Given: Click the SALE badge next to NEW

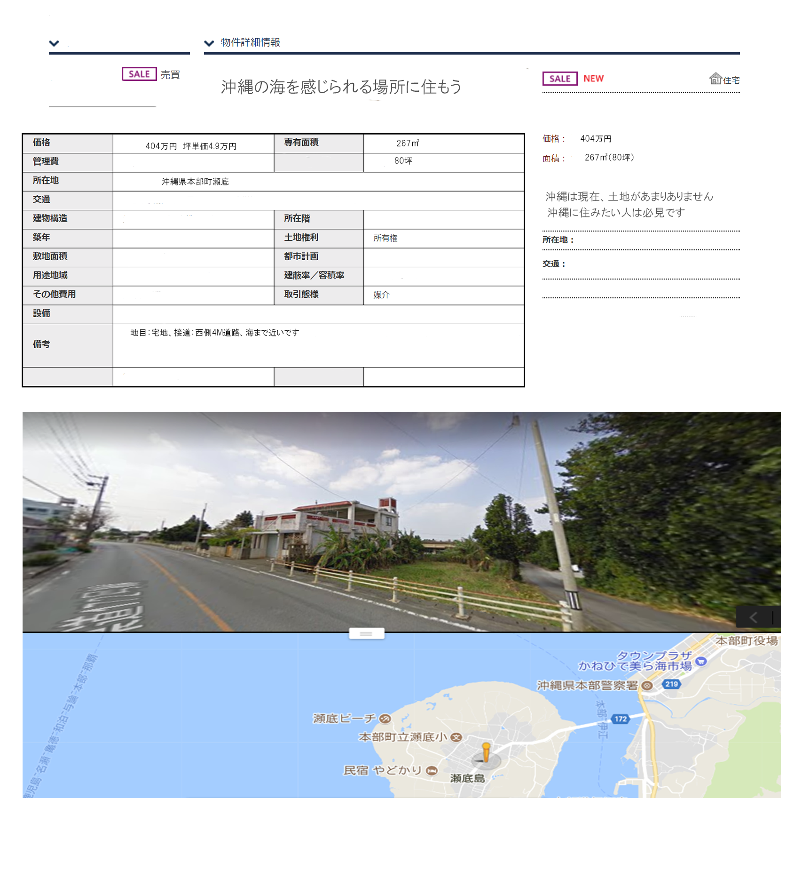Looking at the screenshot, I should [x=559, y=79].
